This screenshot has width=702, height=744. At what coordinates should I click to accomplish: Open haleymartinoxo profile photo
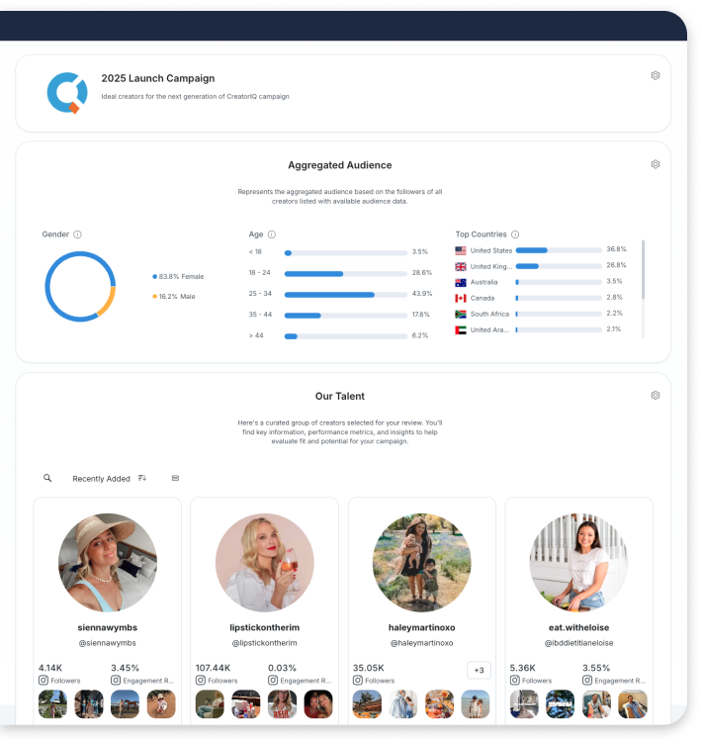coord(421,562)
